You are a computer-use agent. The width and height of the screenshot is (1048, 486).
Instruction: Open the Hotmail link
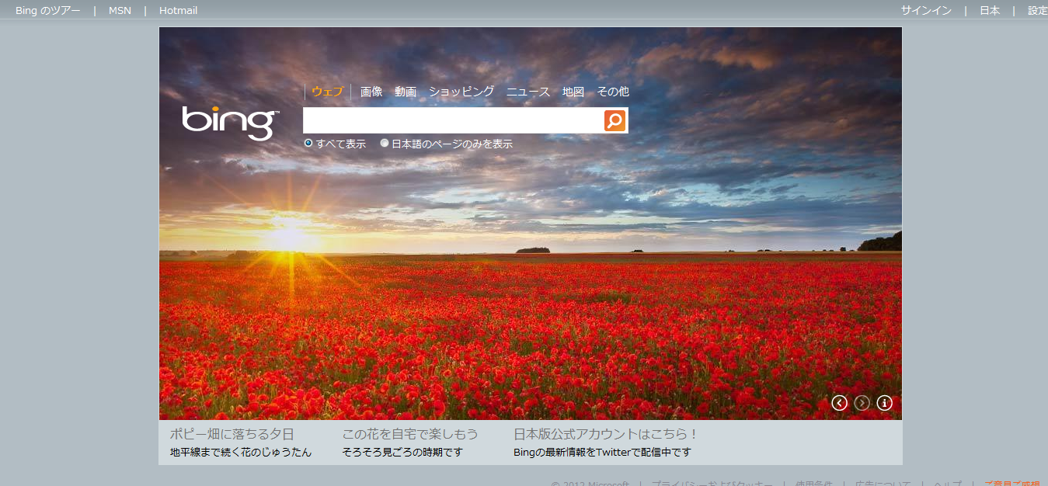178,11
